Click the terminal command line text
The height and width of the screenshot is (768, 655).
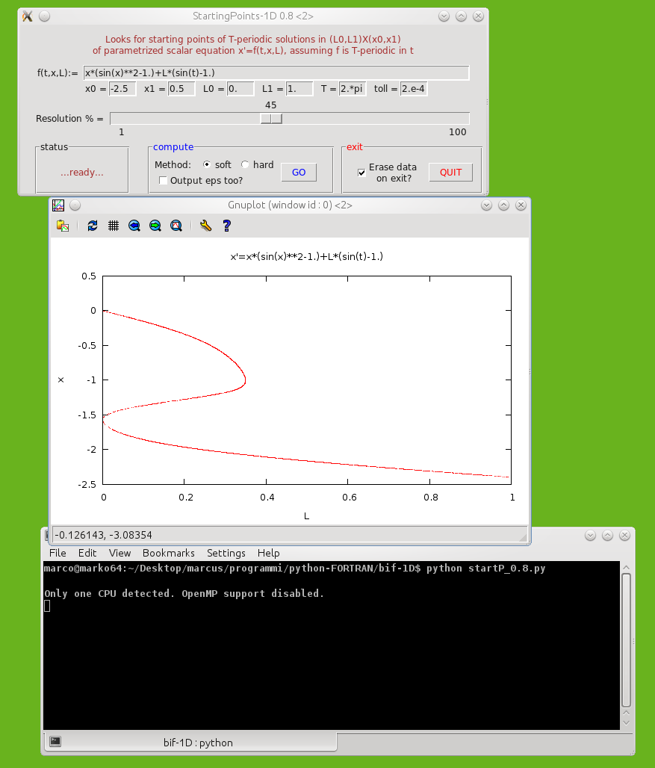coord(295,569)
